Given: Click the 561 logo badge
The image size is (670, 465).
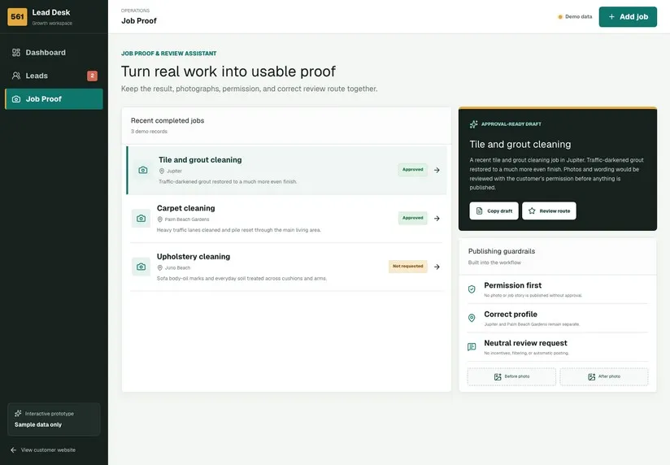Looking at the screenshot, I should point(17,17).
